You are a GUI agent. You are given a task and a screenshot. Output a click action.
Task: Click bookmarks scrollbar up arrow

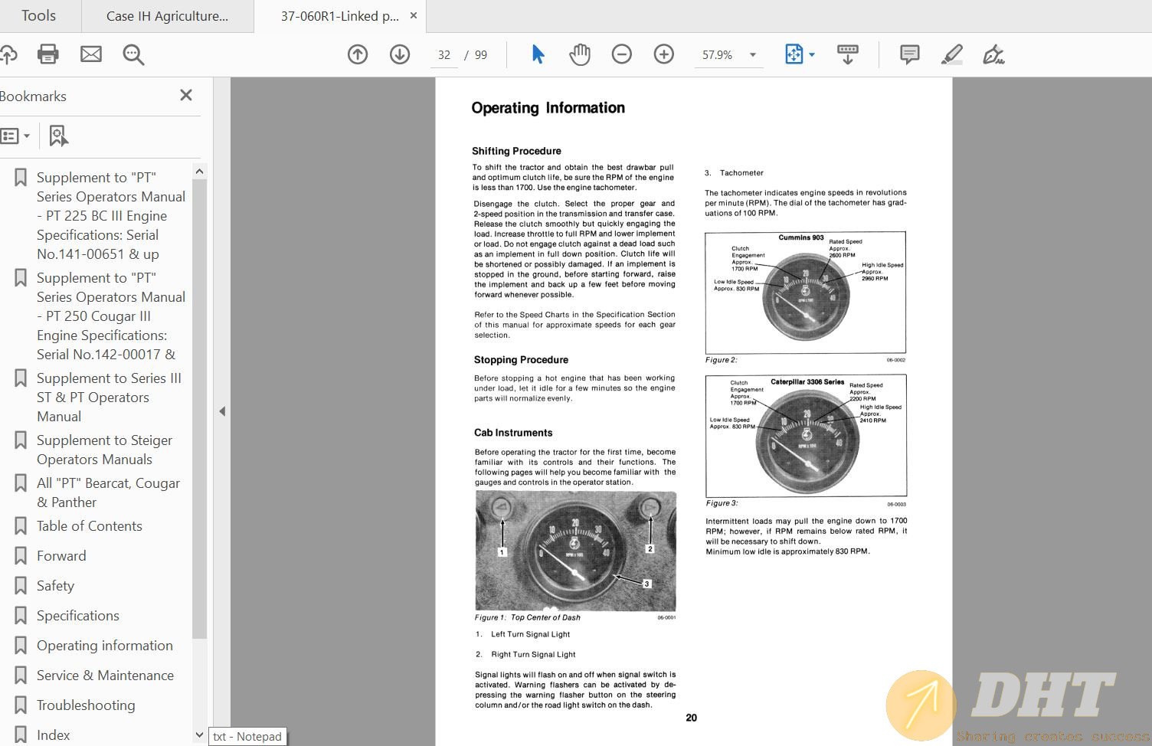coord(199,172)
